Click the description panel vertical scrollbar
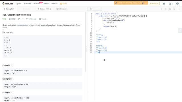The image size is (182, 102). (x=85, y=42)
